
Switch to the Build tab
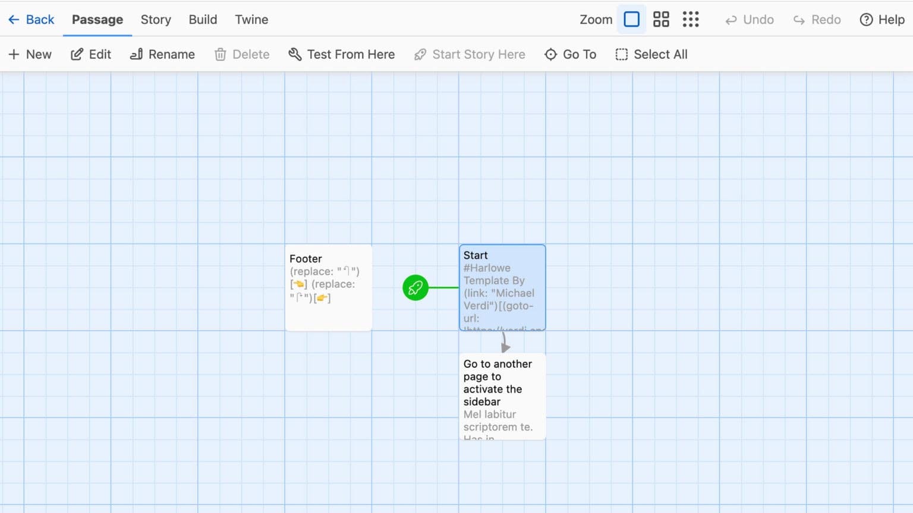203,20
